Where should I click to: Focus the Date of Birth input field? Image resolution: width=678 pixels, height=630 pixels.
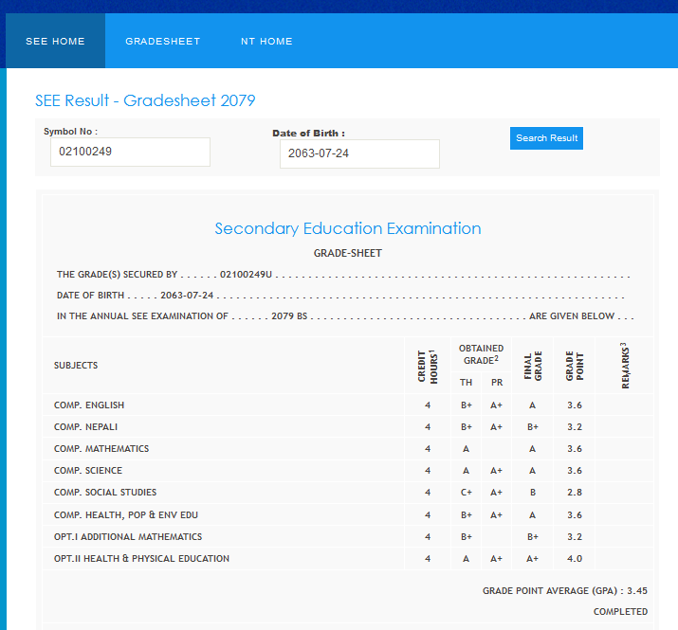[x=359, y=153]
